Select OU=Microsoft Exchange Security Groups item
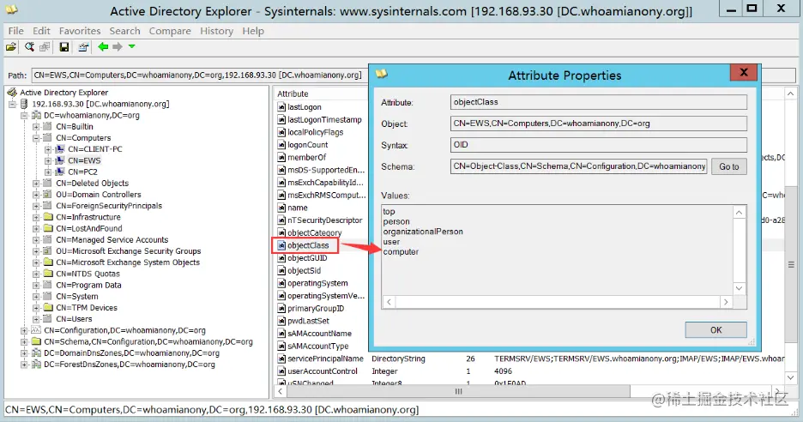The height and width of the screenshot is (422, 803). (x=128, y=251)
